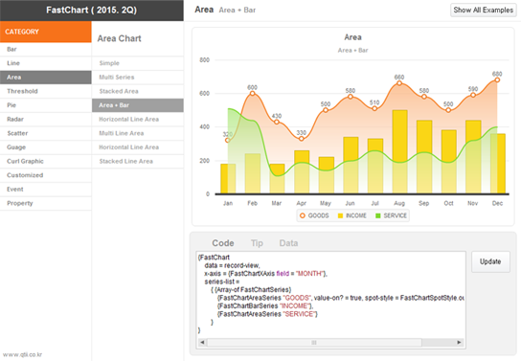
Task: Click the code scrollbar right arrow
Action: click(x=459, y=343)
